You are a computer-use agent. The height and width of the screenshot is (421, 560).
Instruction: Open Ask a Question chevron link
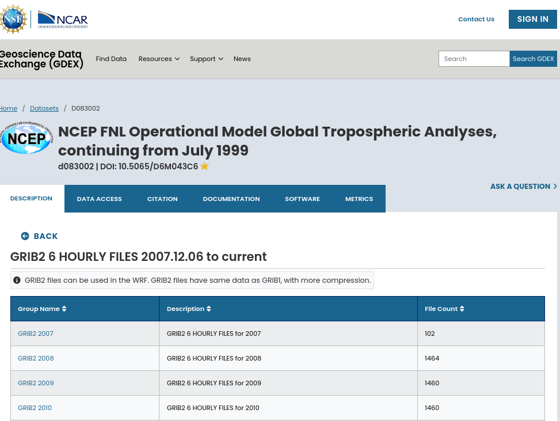pyautogui.click(x=523, y=187)
